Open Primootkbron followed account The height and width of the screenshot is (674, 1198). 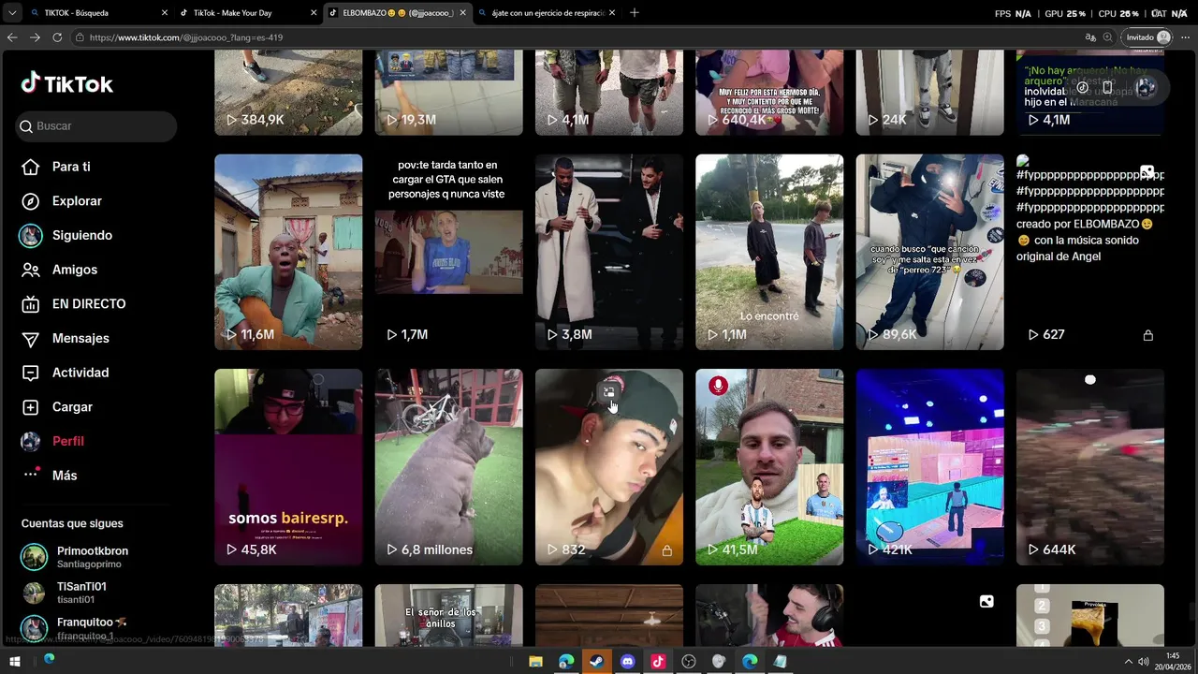click(x=93, y=557)
